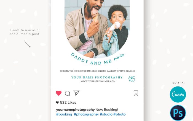193x121 pixels.
Task: Click the paper plane share icon
Action: click(x=76, y=93)
